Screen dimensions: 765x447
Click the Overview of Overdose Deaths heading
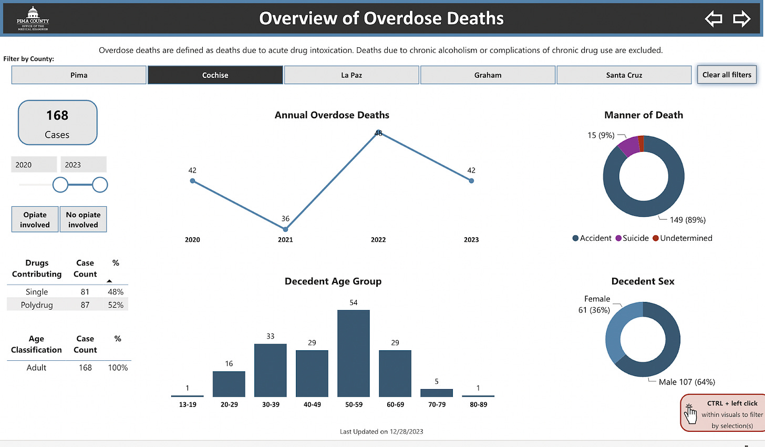click(x=381, y=18)
